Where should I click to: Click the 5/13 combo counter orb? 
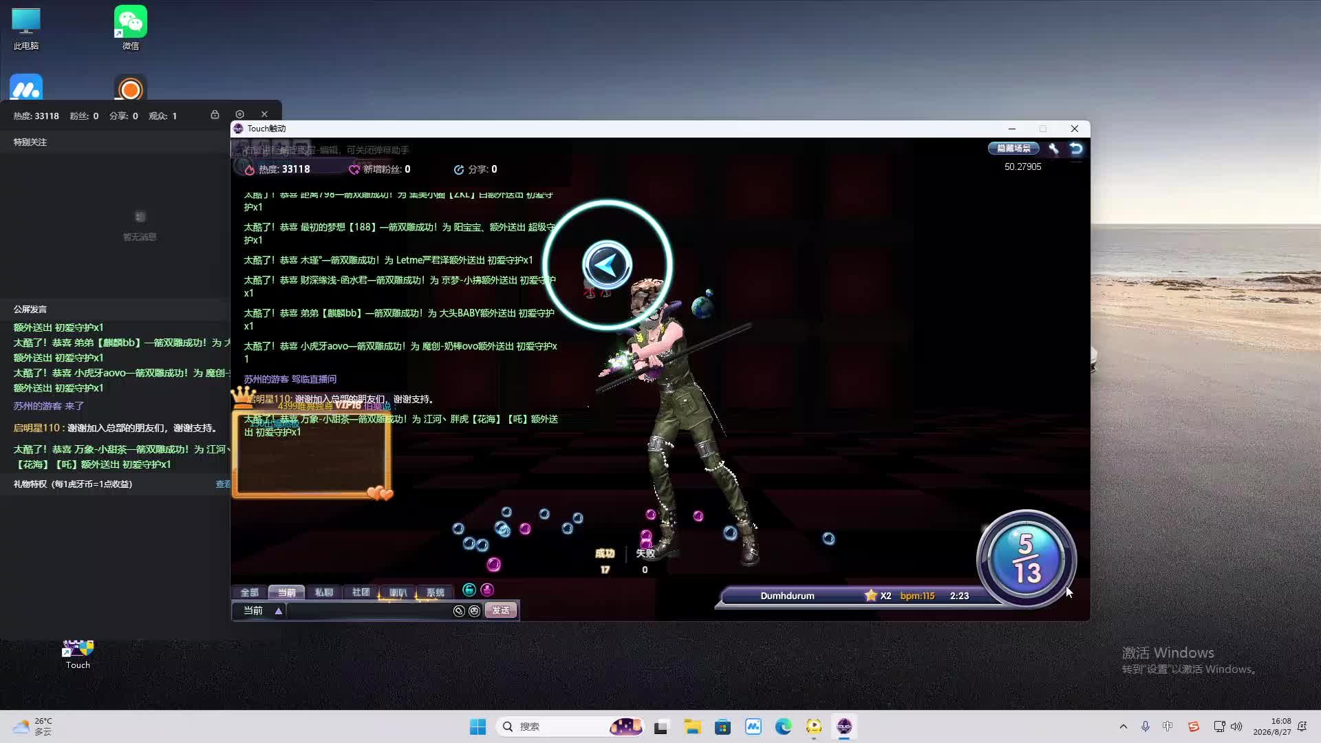point(1026,558)
